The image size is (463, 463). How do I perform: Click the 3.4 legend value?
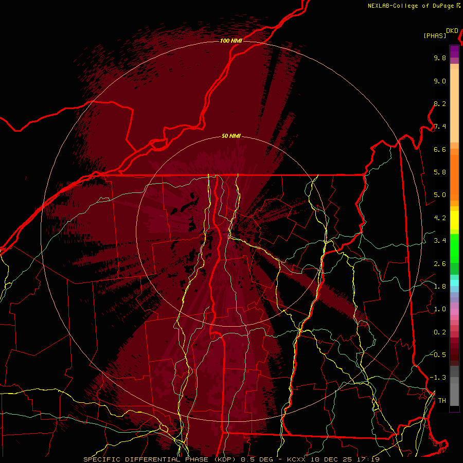pos(440,241)
